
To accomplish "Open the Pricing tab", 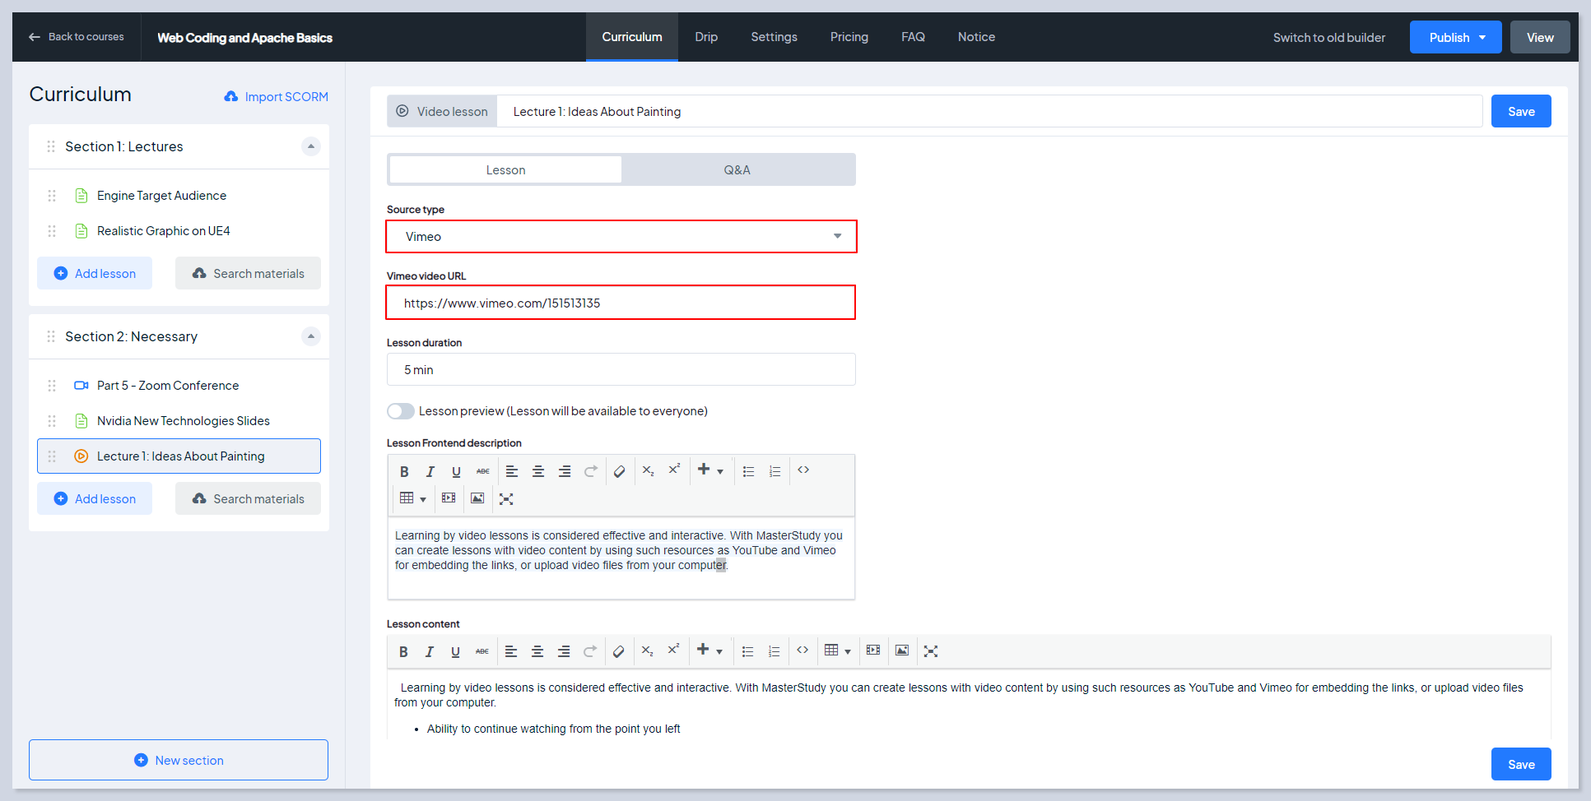I will point(849,37).
